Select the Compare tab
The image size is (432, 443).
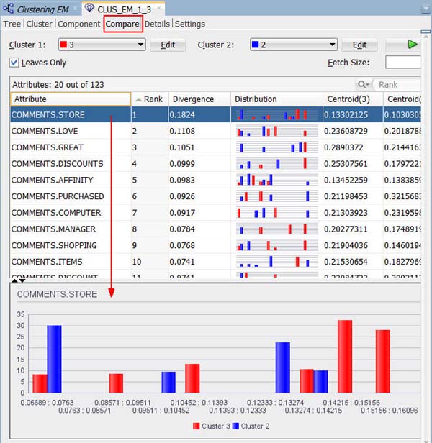point(122,24)
